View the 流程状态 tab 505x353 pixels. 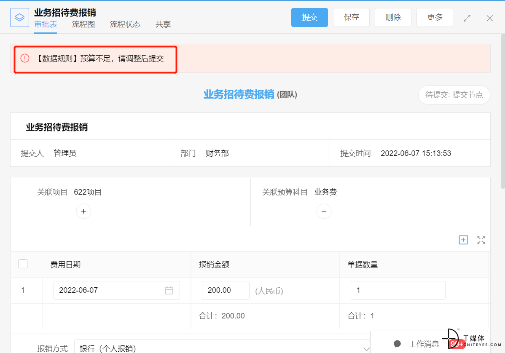tap(125, 24)
